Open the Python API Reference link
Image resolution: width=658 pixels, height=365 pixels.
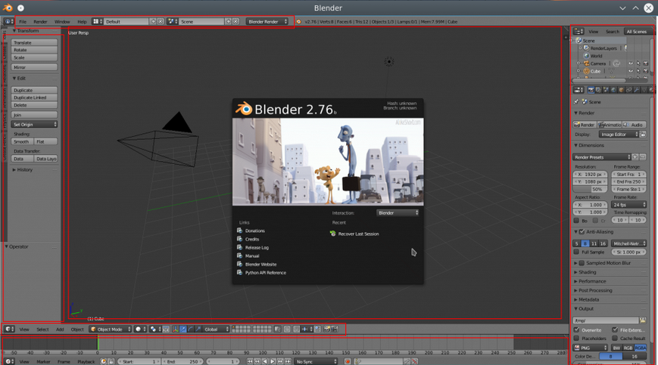(x=265, y=273)
